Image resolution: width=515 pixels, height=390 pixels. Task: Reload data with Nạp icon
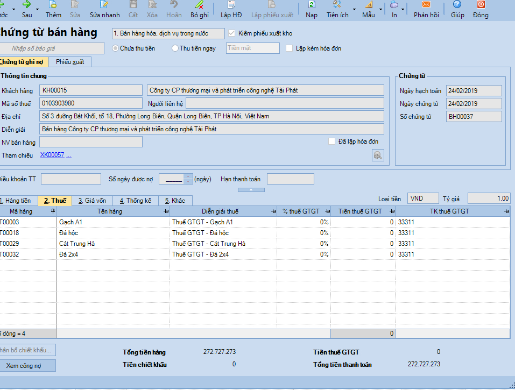(x=312, y=5)
